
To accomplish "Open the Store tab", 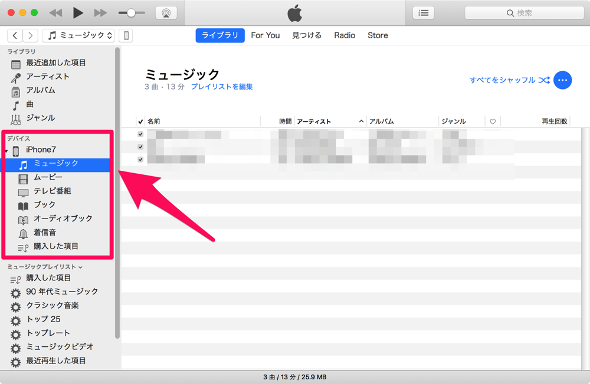I will point(378,35).
